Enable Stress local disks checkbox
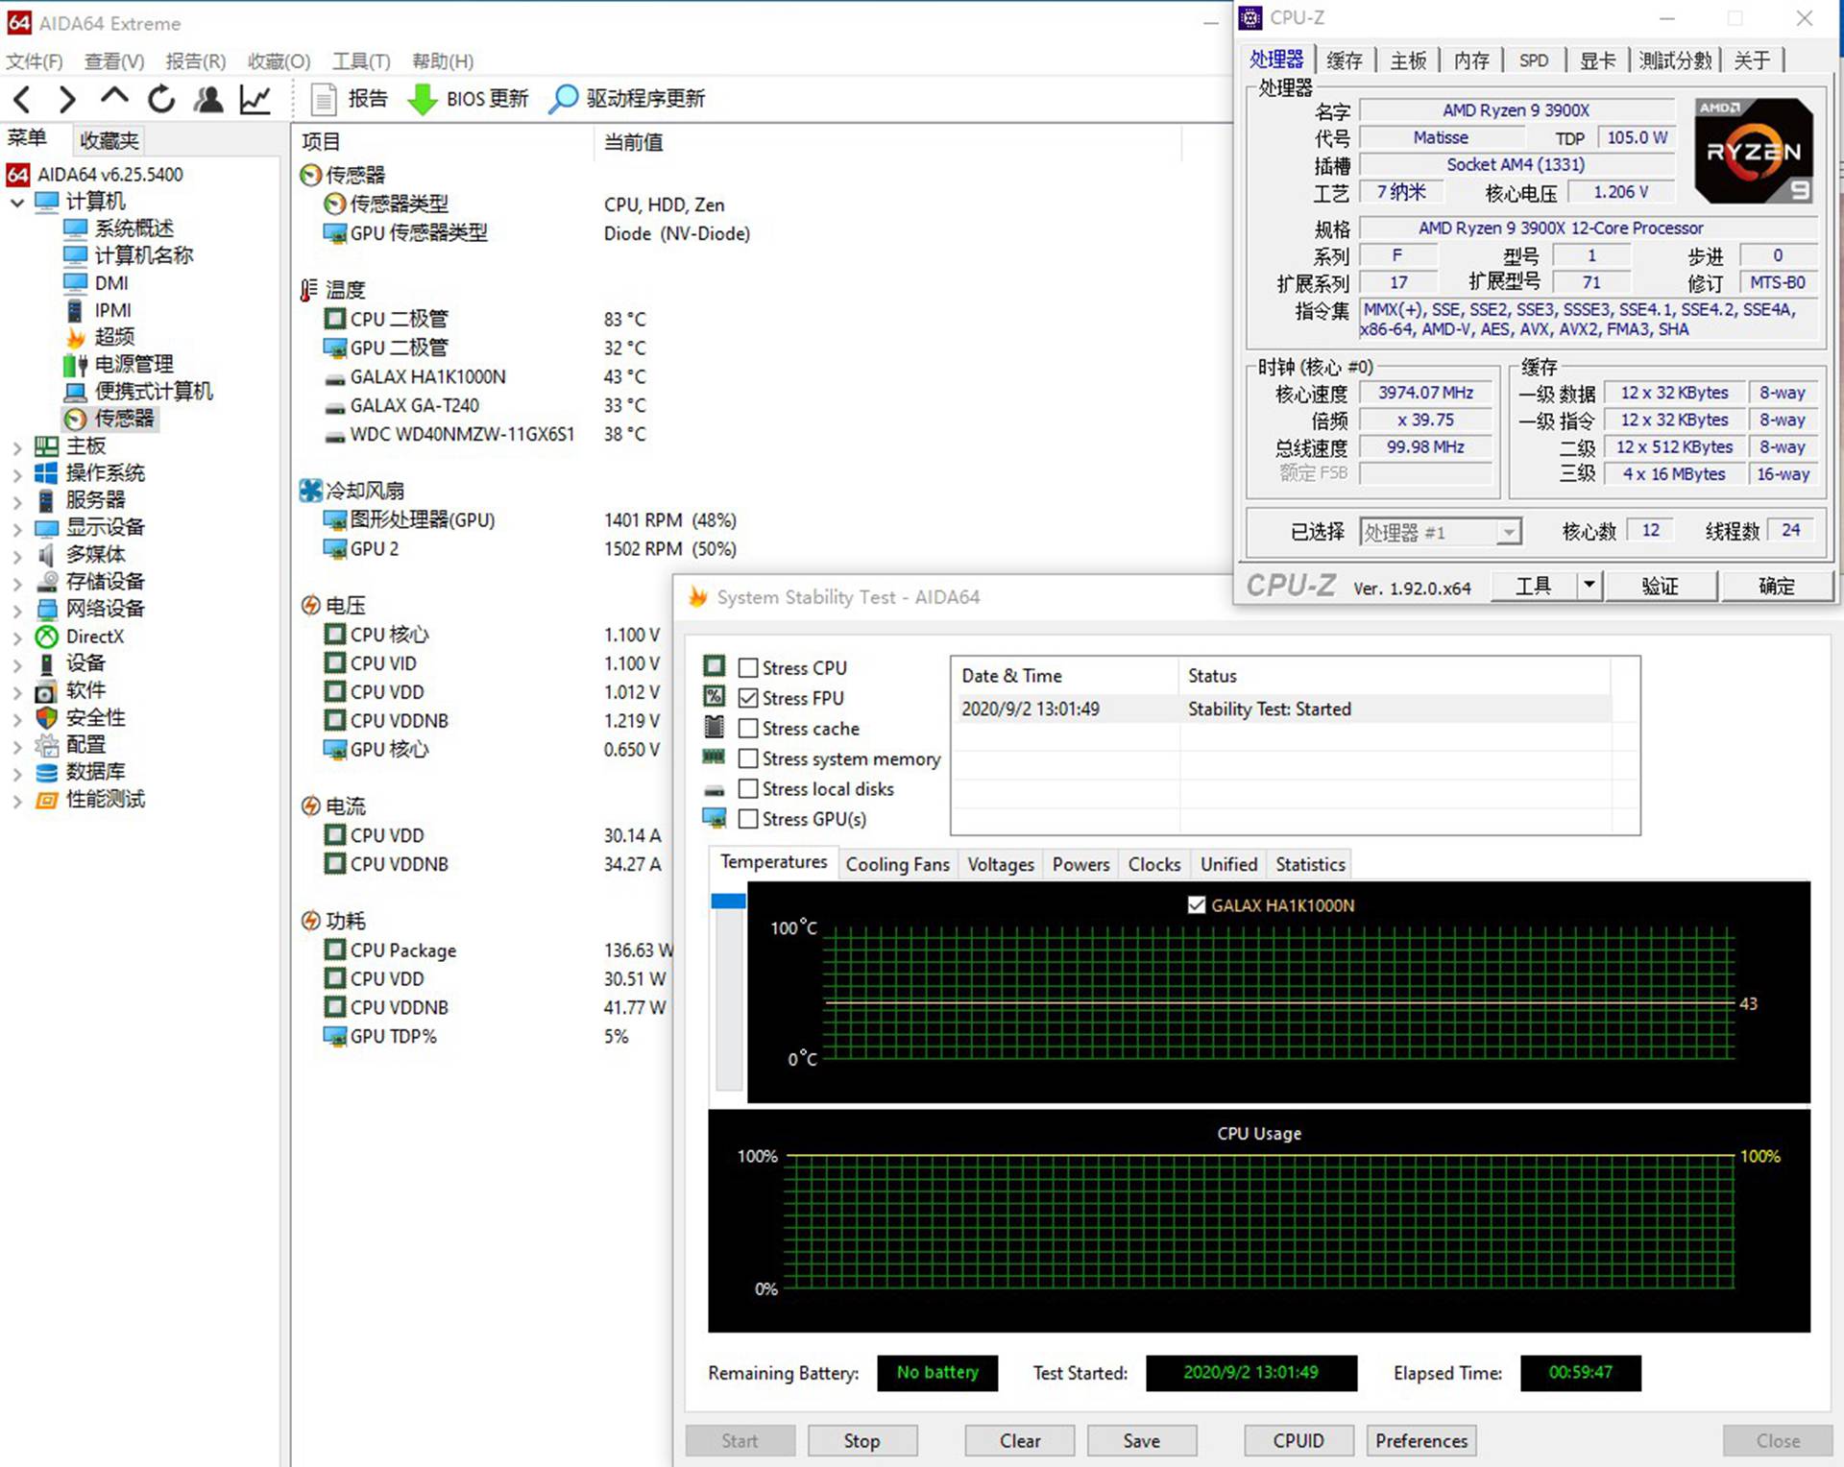 (748, 788)
